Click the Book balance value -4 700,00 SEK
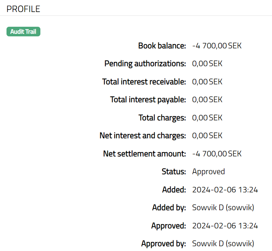 pos(217,46)
